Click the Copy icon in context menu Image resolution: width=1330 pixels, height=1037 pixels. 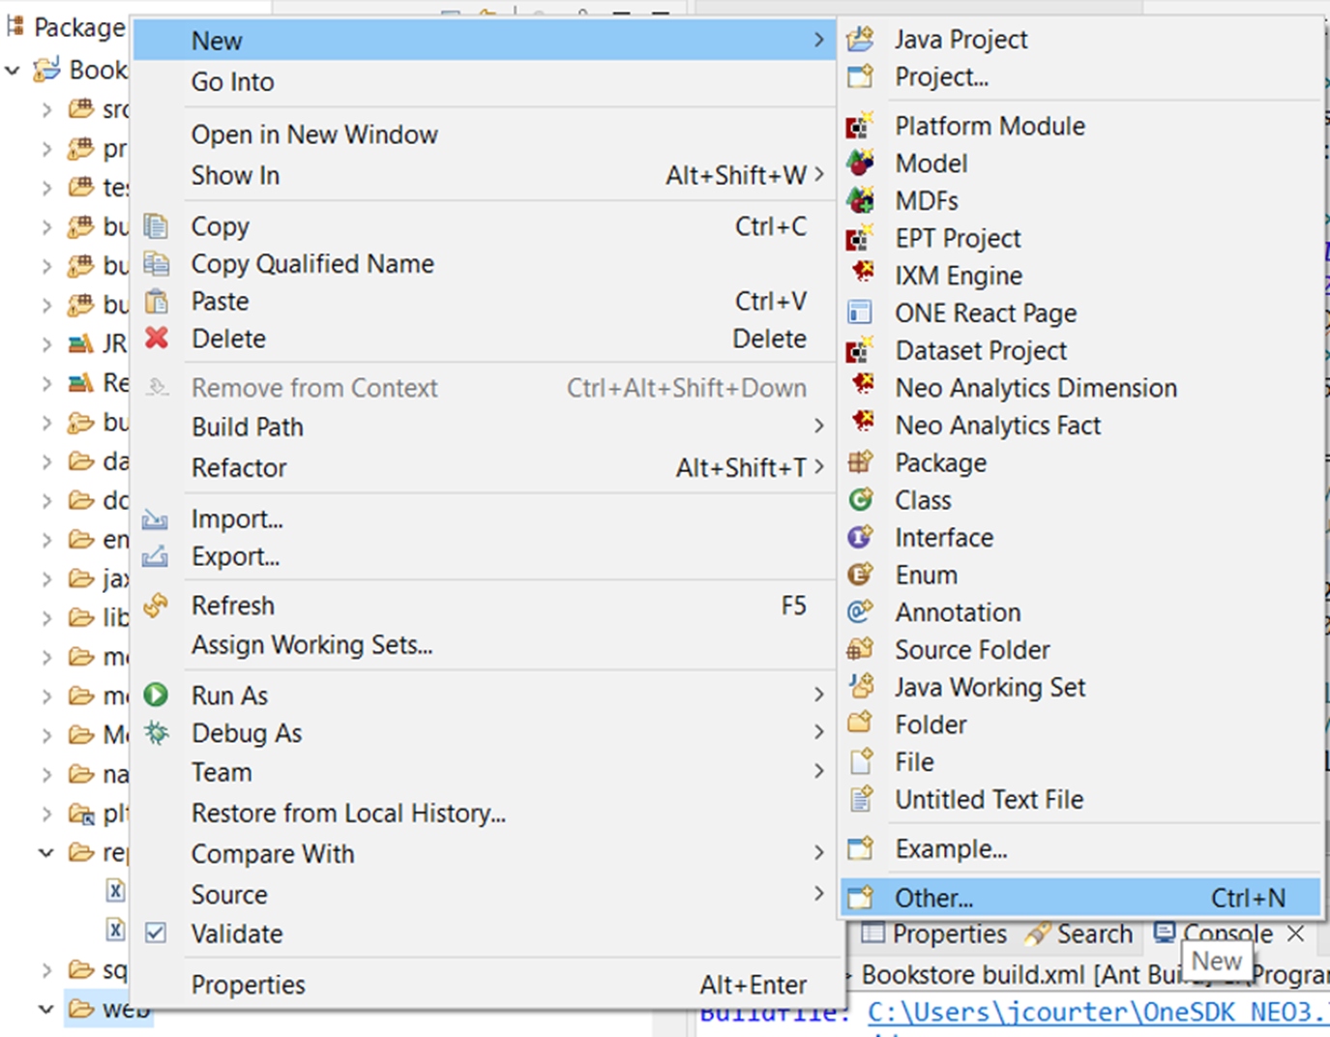(156, 226)
